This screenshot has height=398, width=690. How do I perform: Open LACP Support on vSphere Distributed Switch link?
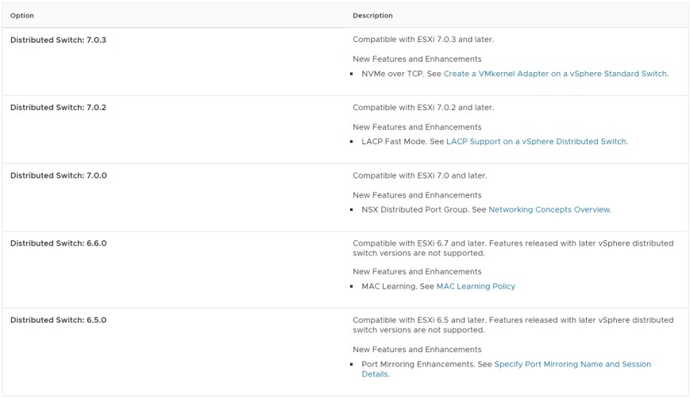(537, 141)
